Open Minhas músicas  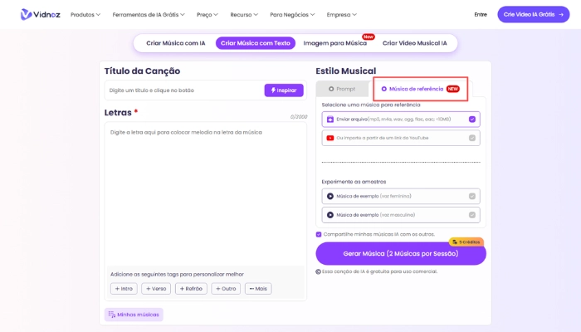pos(134,315)
